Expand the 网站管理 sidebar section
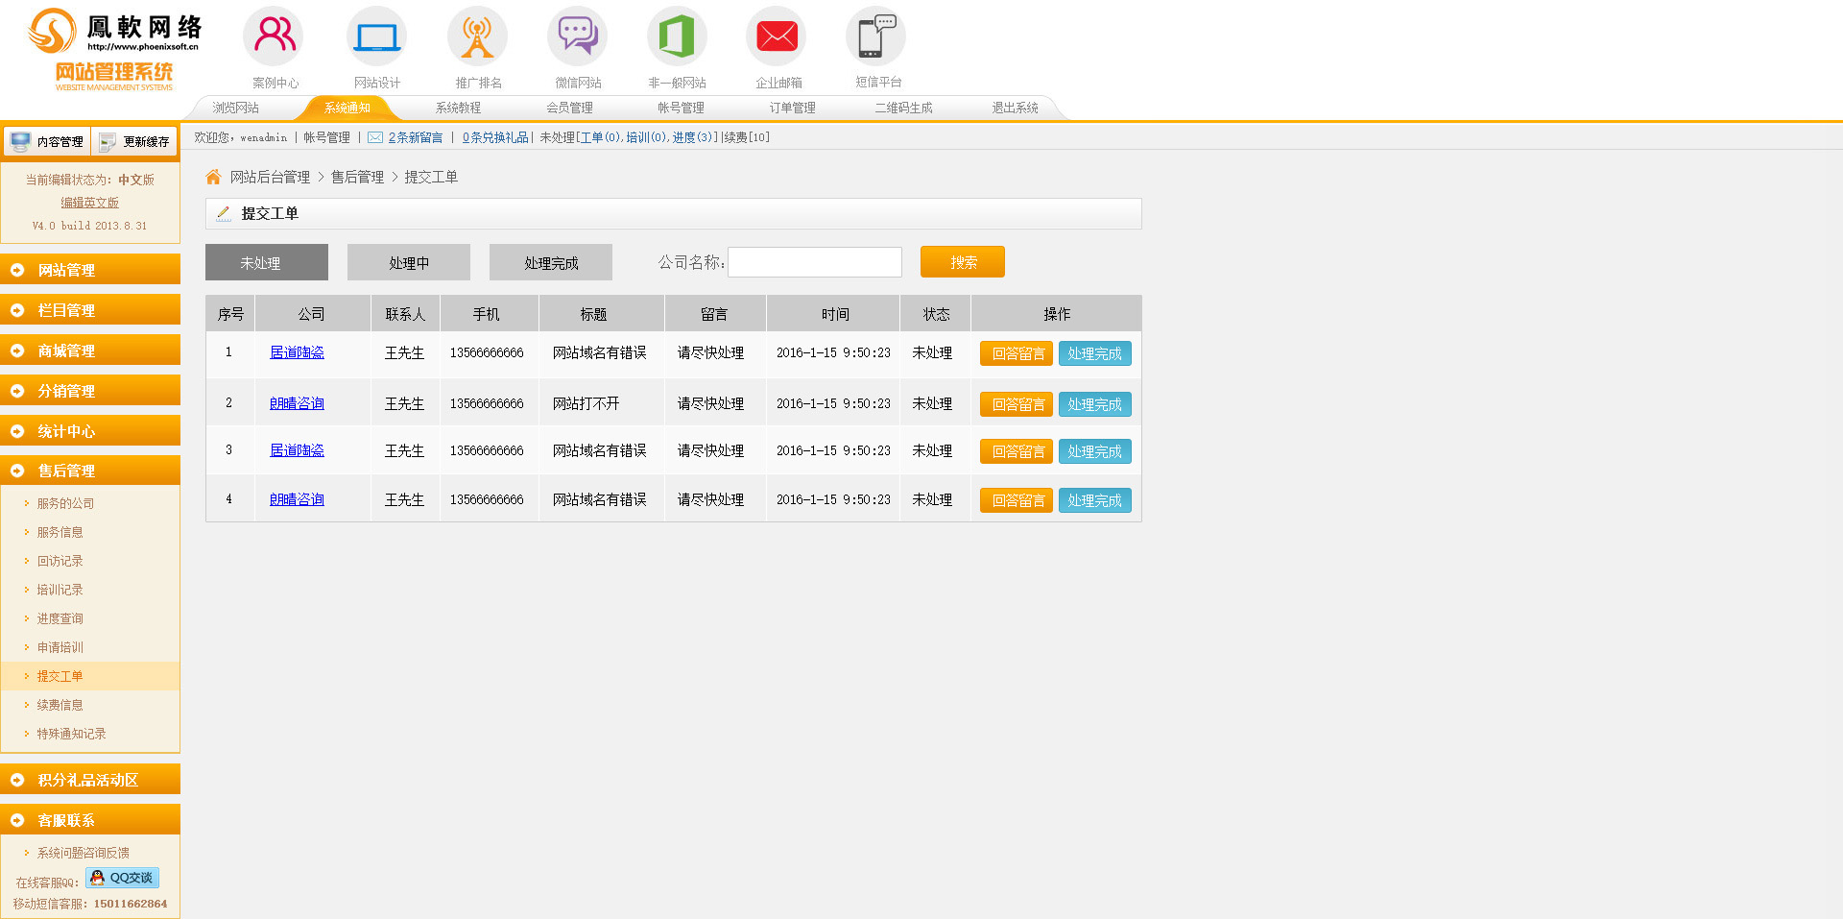The image size is (1843, 919). 90,270
